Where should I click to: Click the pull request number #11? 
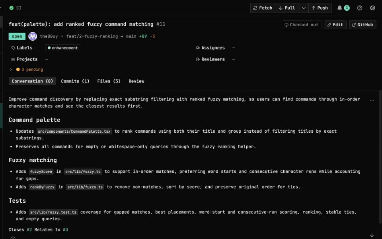click(161, 24)
